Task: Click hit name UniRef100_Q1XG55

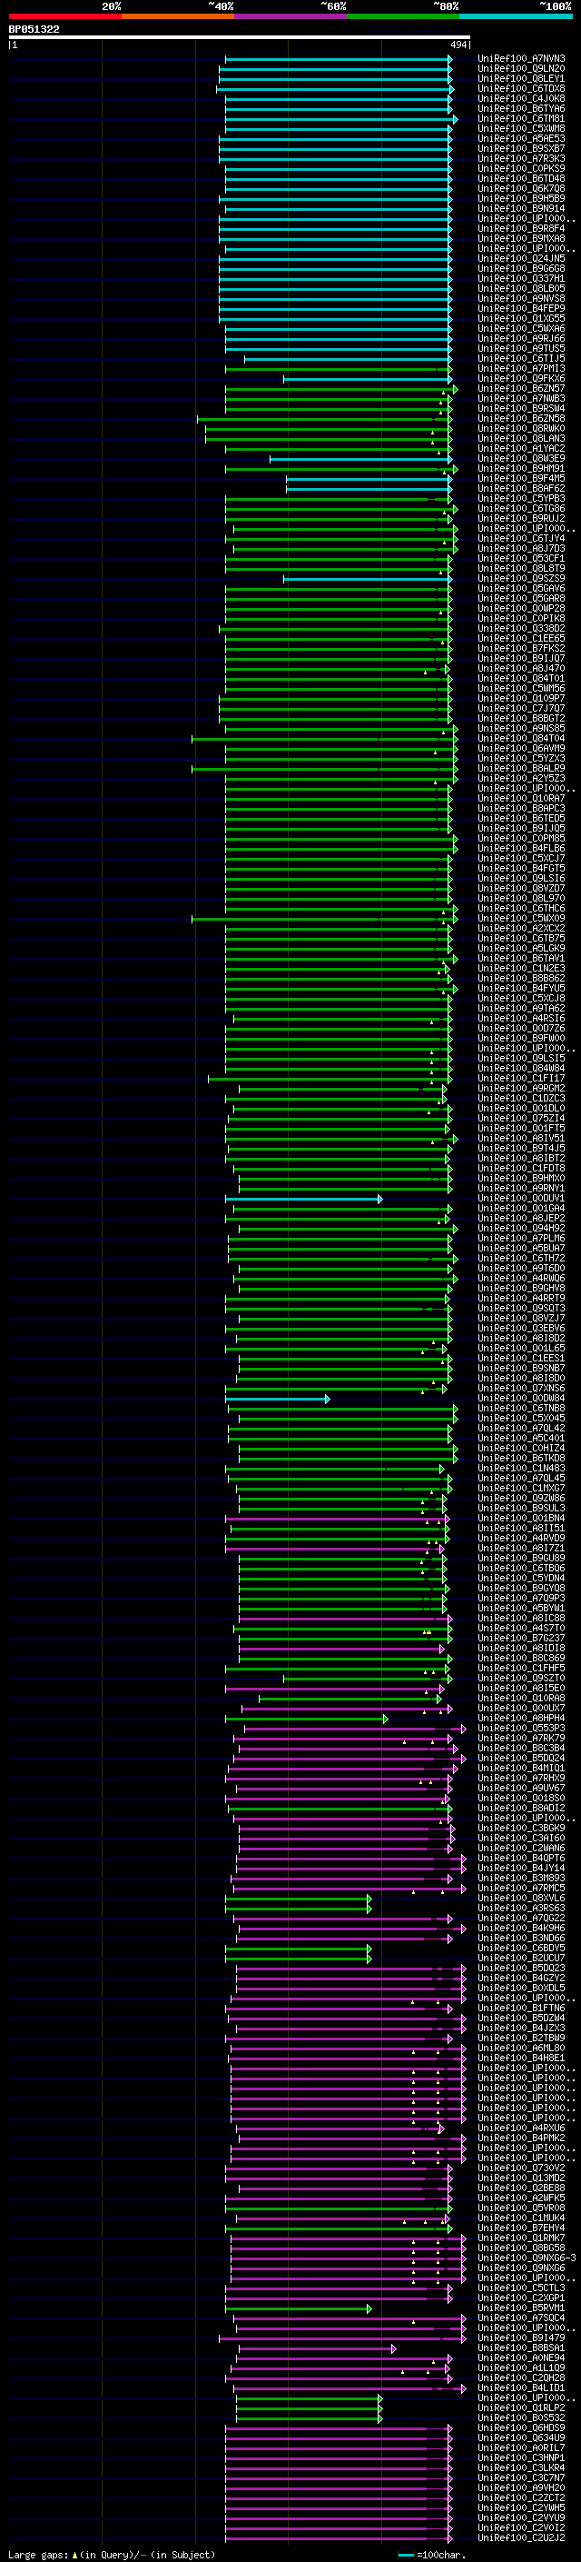Action: (521, 318)
